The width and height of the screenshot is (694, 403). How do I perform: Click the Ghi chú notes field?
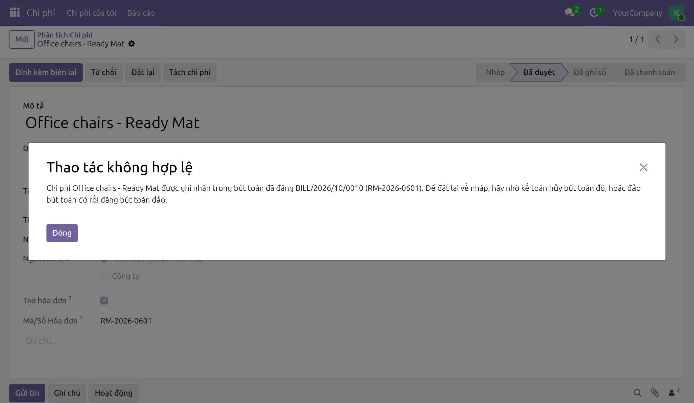point(347,341)
